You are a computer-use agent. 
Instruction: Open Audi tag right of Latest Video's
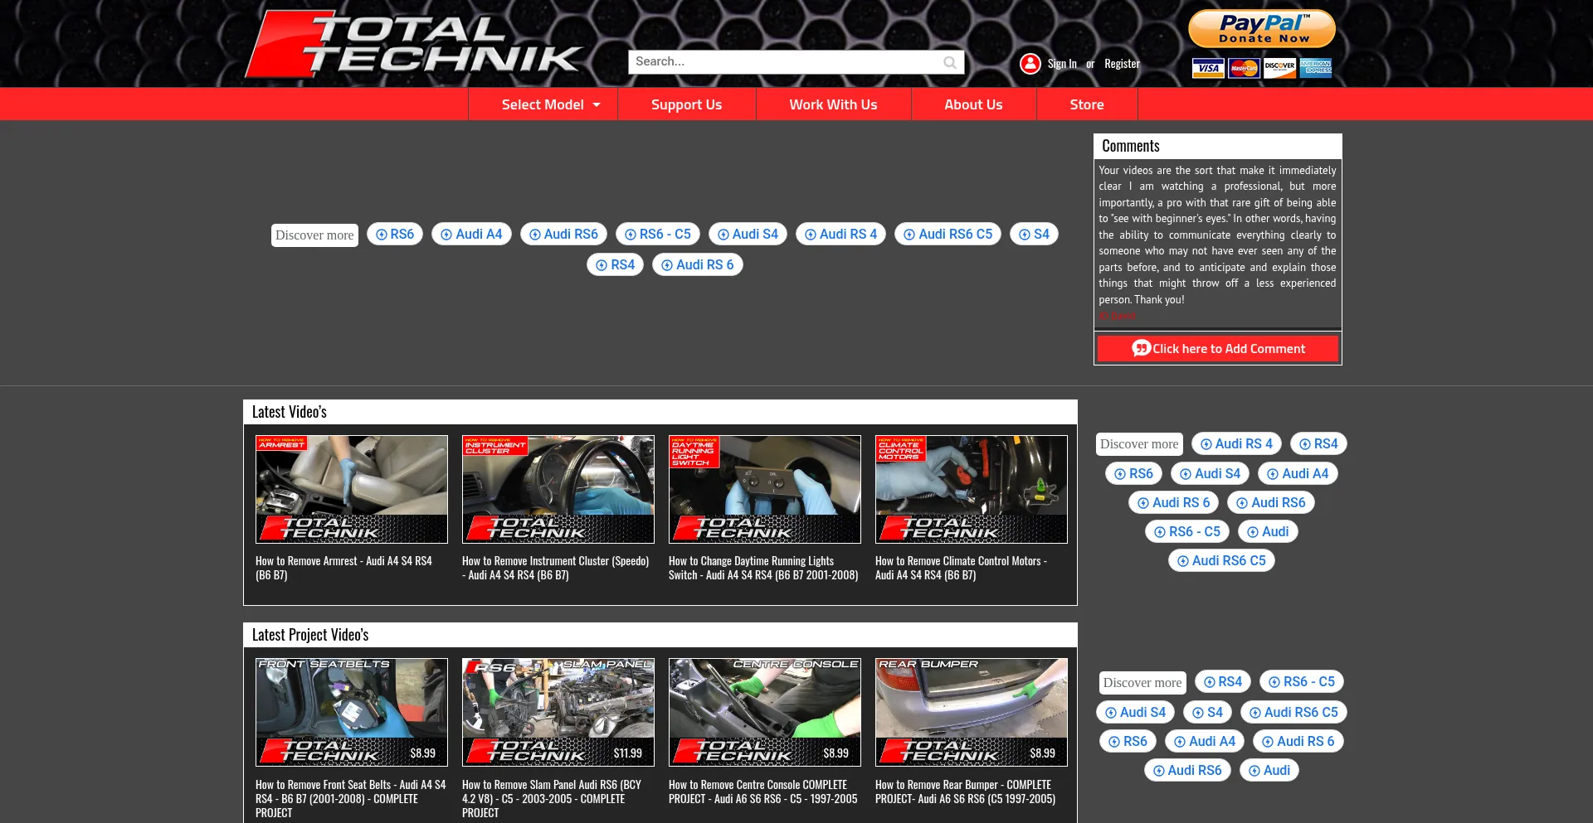(1268, 532)
